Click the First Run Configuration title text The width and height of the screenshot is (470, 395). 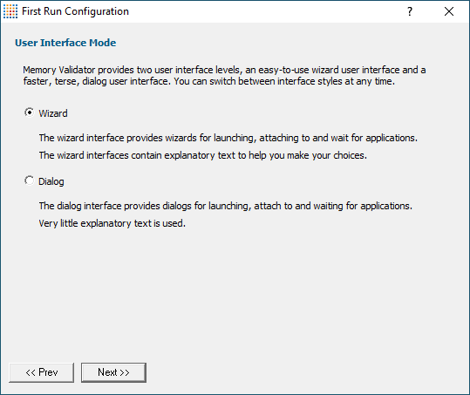click(x=76, y=11)
